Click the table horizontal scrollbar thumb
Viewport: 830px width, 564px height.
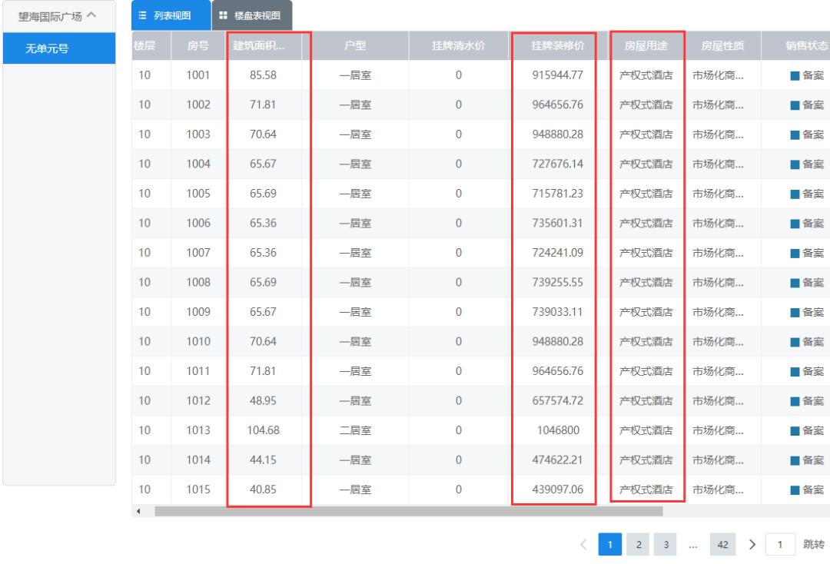point(409,511)
